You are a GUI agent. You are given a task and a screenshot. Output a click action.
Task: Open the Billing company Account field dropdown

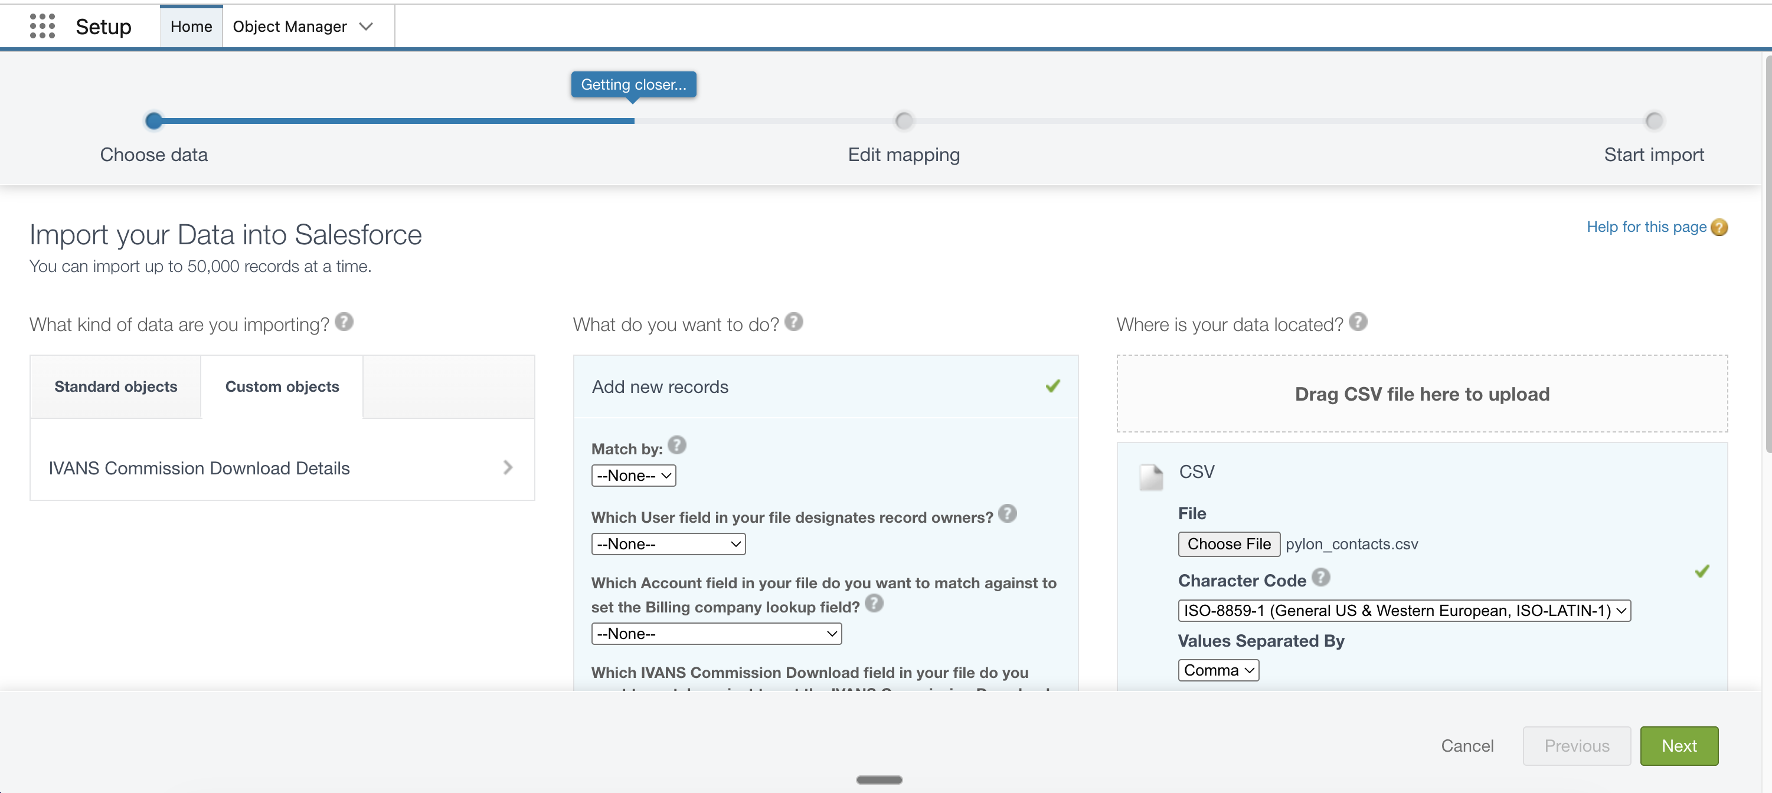717,634
